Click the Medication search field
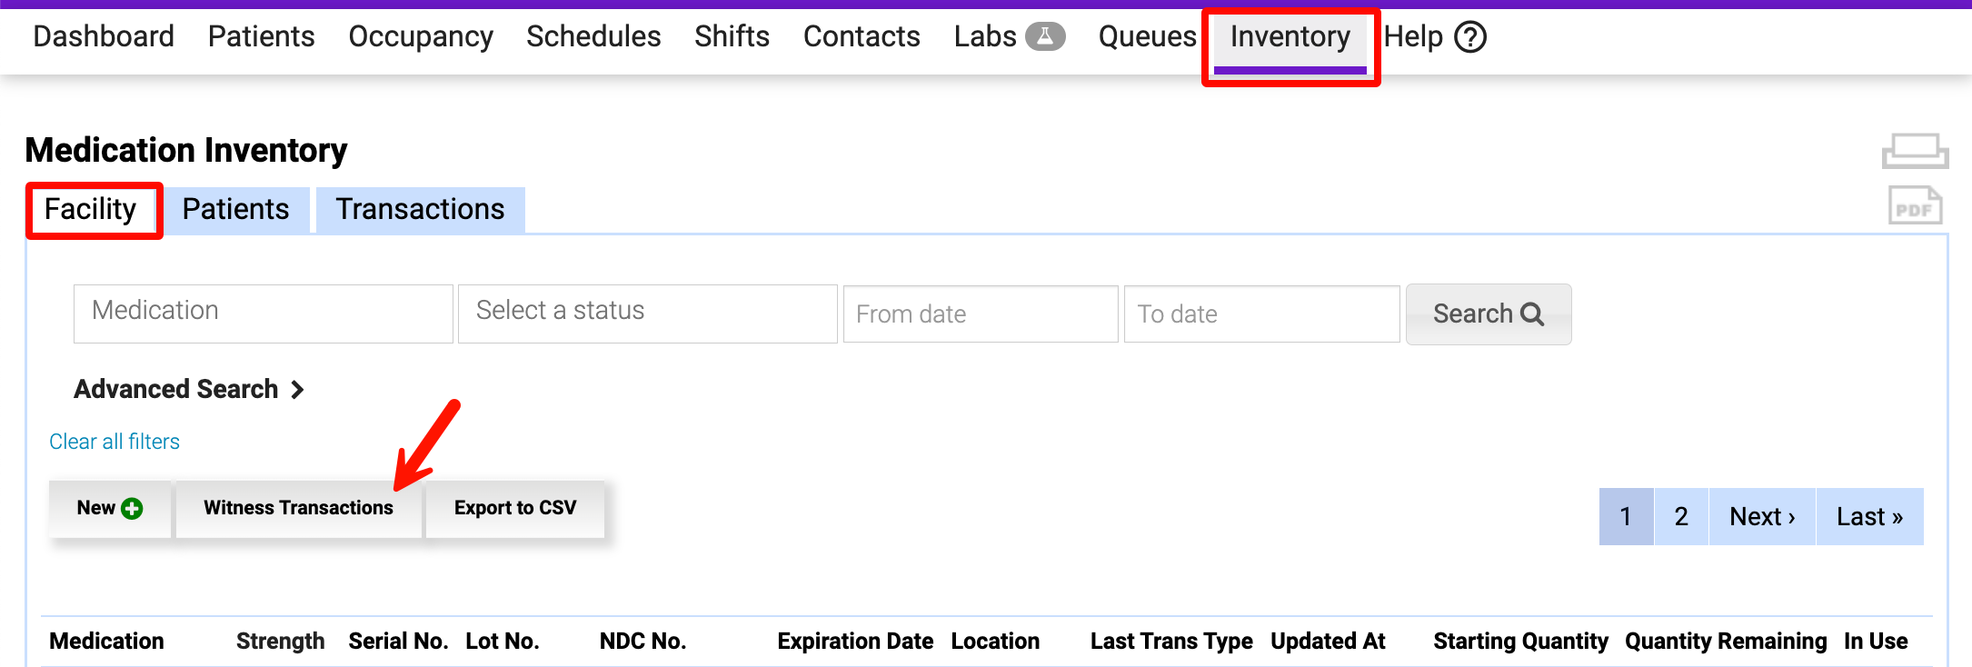Viewport: 1972px width, 667px height. [x=263, y=314]
